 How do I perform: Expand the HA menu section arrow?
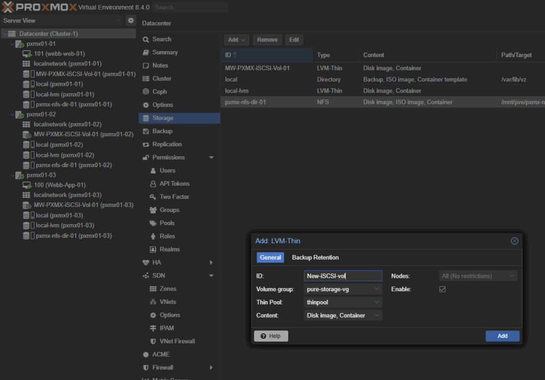pos(211,262)
